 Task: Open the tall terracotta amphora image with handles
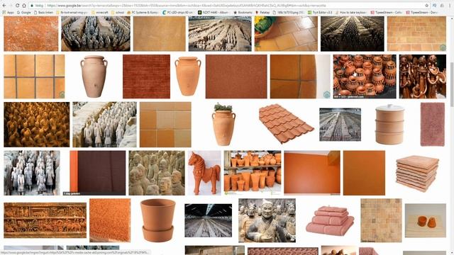click(x=94, y=76)
